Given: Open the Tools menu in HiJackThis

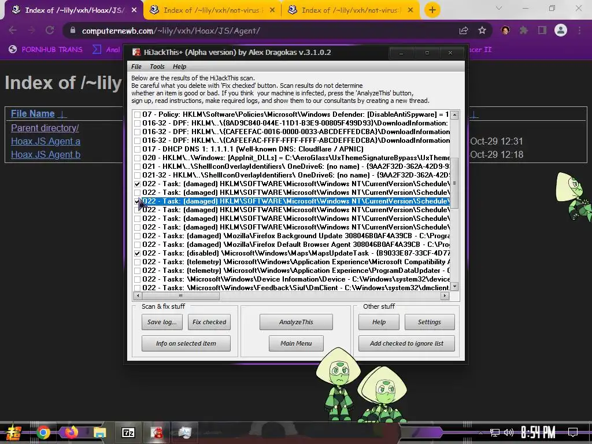Looking at the screenshot, I should tap(157, 66).
